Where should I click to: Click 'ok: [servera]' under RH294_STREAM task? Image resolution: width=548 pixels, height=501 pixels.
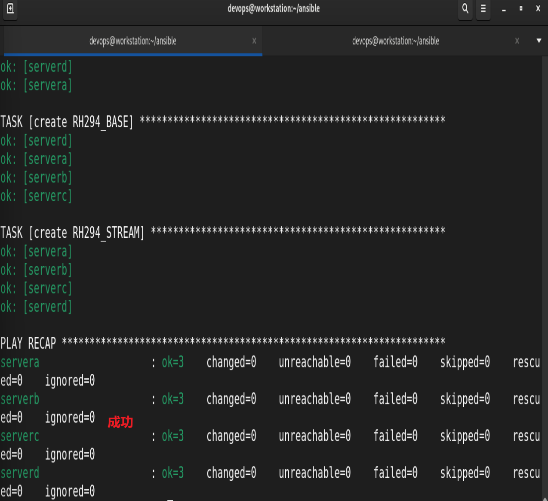coord(36,251)
